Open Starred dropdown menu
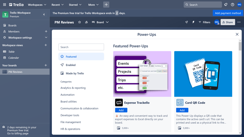This screenshot has height=137, width=244. (x=75, y=5)
